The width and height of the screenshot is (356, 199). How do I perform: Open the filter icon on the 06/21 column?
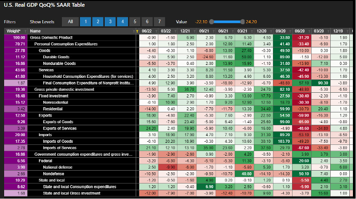point(233,31)
